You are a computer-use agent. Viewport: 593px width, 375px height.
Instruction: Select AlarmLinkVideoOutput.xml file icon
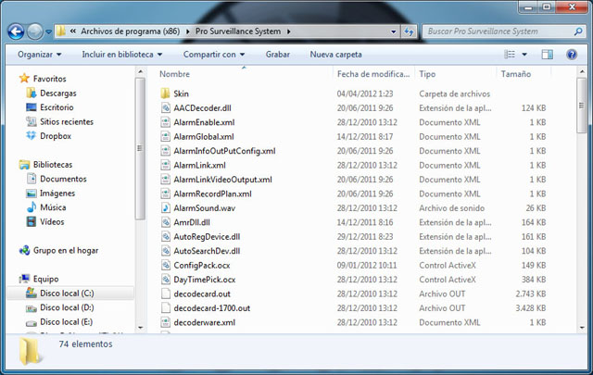[x=165, y=180]
